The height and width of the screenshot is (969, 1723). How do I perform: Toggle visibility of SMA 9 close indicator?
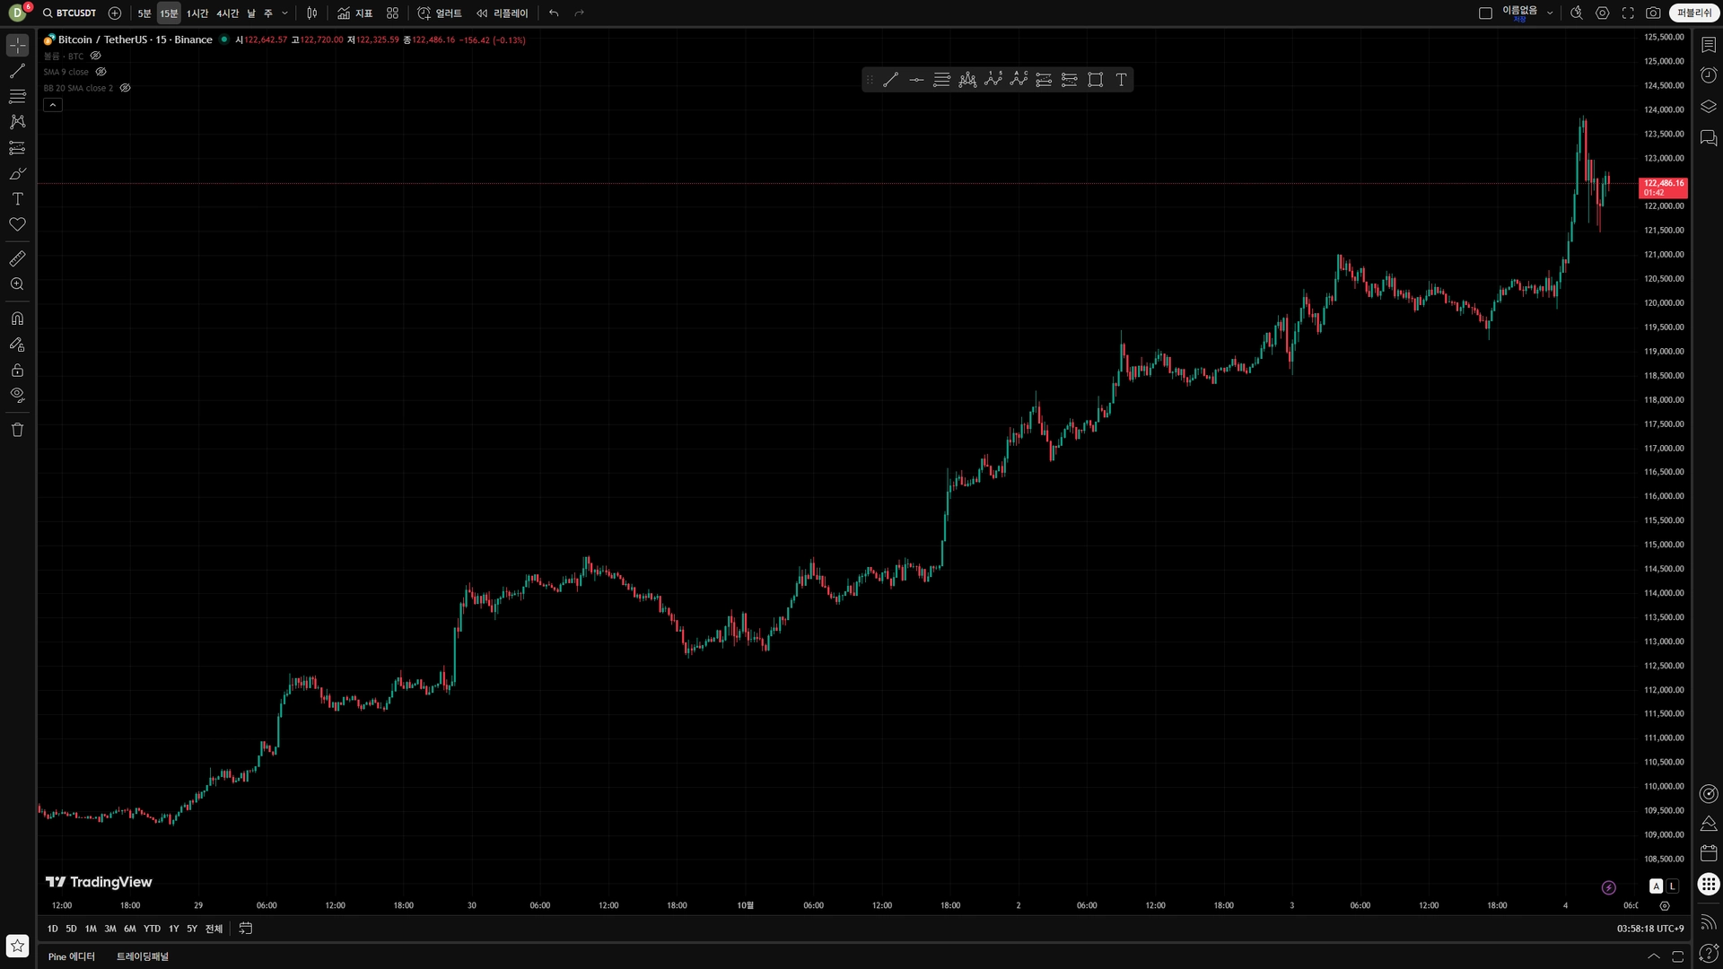coord(101,72)
